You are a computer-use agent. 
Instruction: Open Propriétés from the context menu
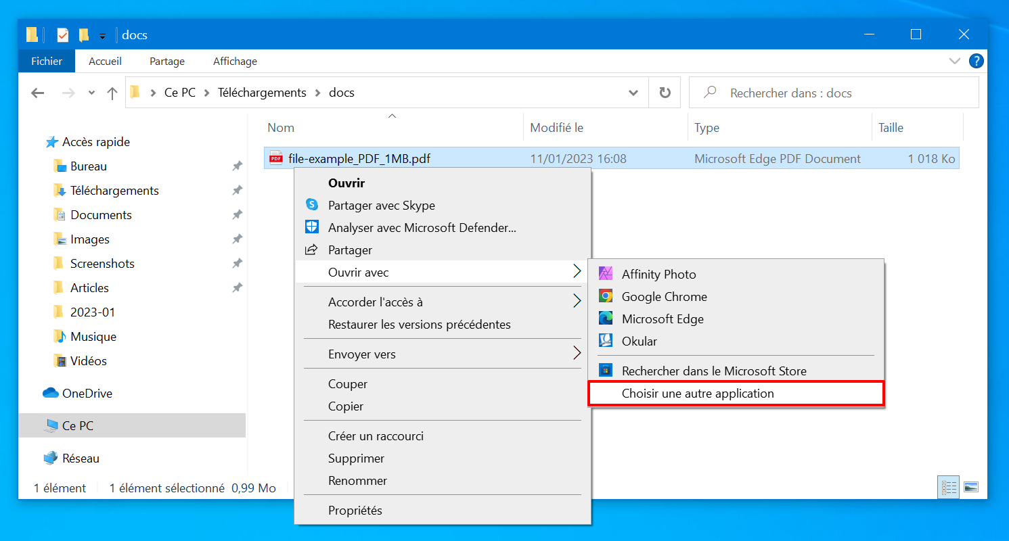[443, 511]
